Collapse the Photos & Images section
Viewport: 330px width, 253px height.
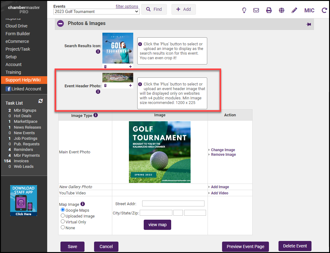point(60,23)
